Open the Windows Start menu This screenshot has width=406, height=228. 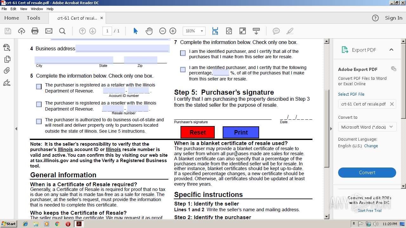(9, 224)
